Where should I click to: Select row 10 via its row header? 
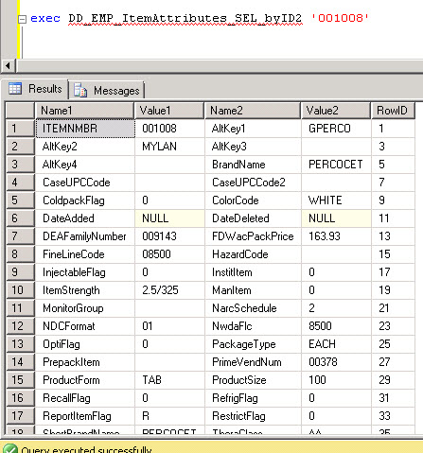click(x=20, y=290)
